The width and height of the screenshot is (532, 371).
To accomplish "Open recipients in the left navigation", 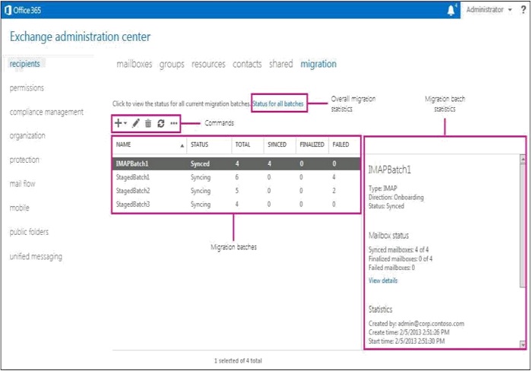I will click(24, 64).
